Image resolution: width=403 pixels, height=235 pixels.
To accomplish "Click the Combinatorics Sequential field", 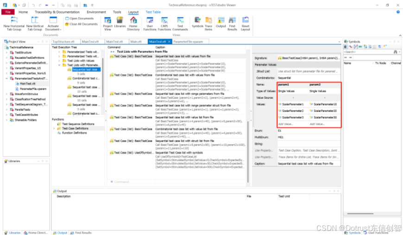I will point(309,78).
